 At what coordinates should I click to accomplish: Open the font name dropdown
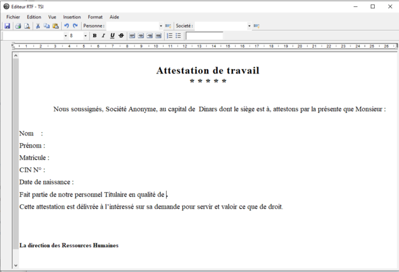[65, 36]
